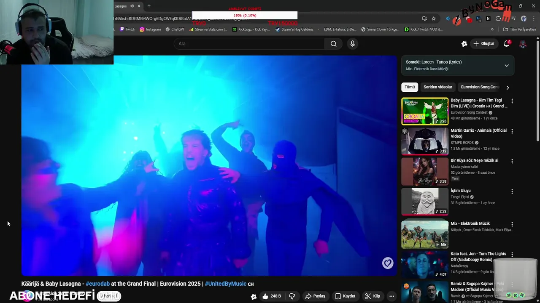The image size is (540, 303).
Task: Select the Eurovision Song Contest chip
Action: 480,87
